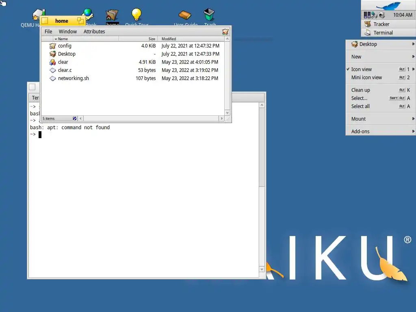Switch to Terminal in Deskbar
This screenshot has width=416, height=312.
tap(388, 32)
